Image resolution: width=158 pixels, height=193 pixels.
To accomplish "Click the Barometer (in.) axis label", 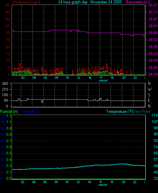I will 138,2.
